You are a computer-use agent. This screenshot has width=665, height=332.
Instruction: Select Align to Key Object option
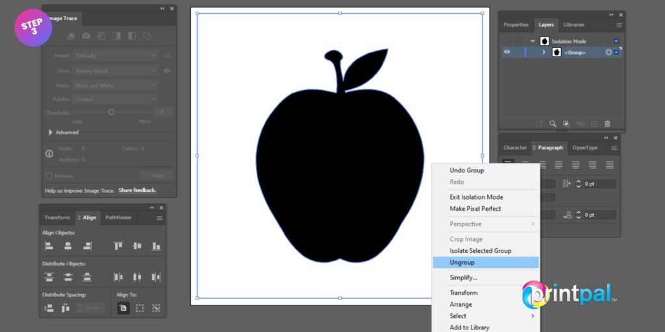[x=156, y=308]
